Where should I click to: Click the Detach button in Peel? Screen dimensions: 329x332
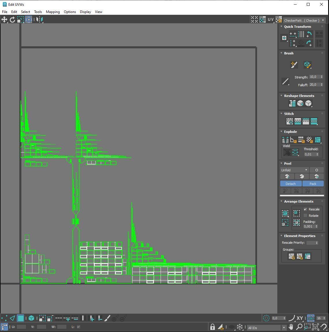tap(291, 184)
